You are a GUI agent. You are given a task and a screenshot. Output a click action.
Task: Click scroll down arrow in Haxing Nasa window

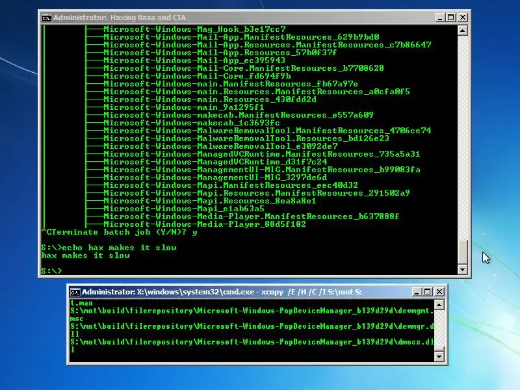[x=462, y=269]
